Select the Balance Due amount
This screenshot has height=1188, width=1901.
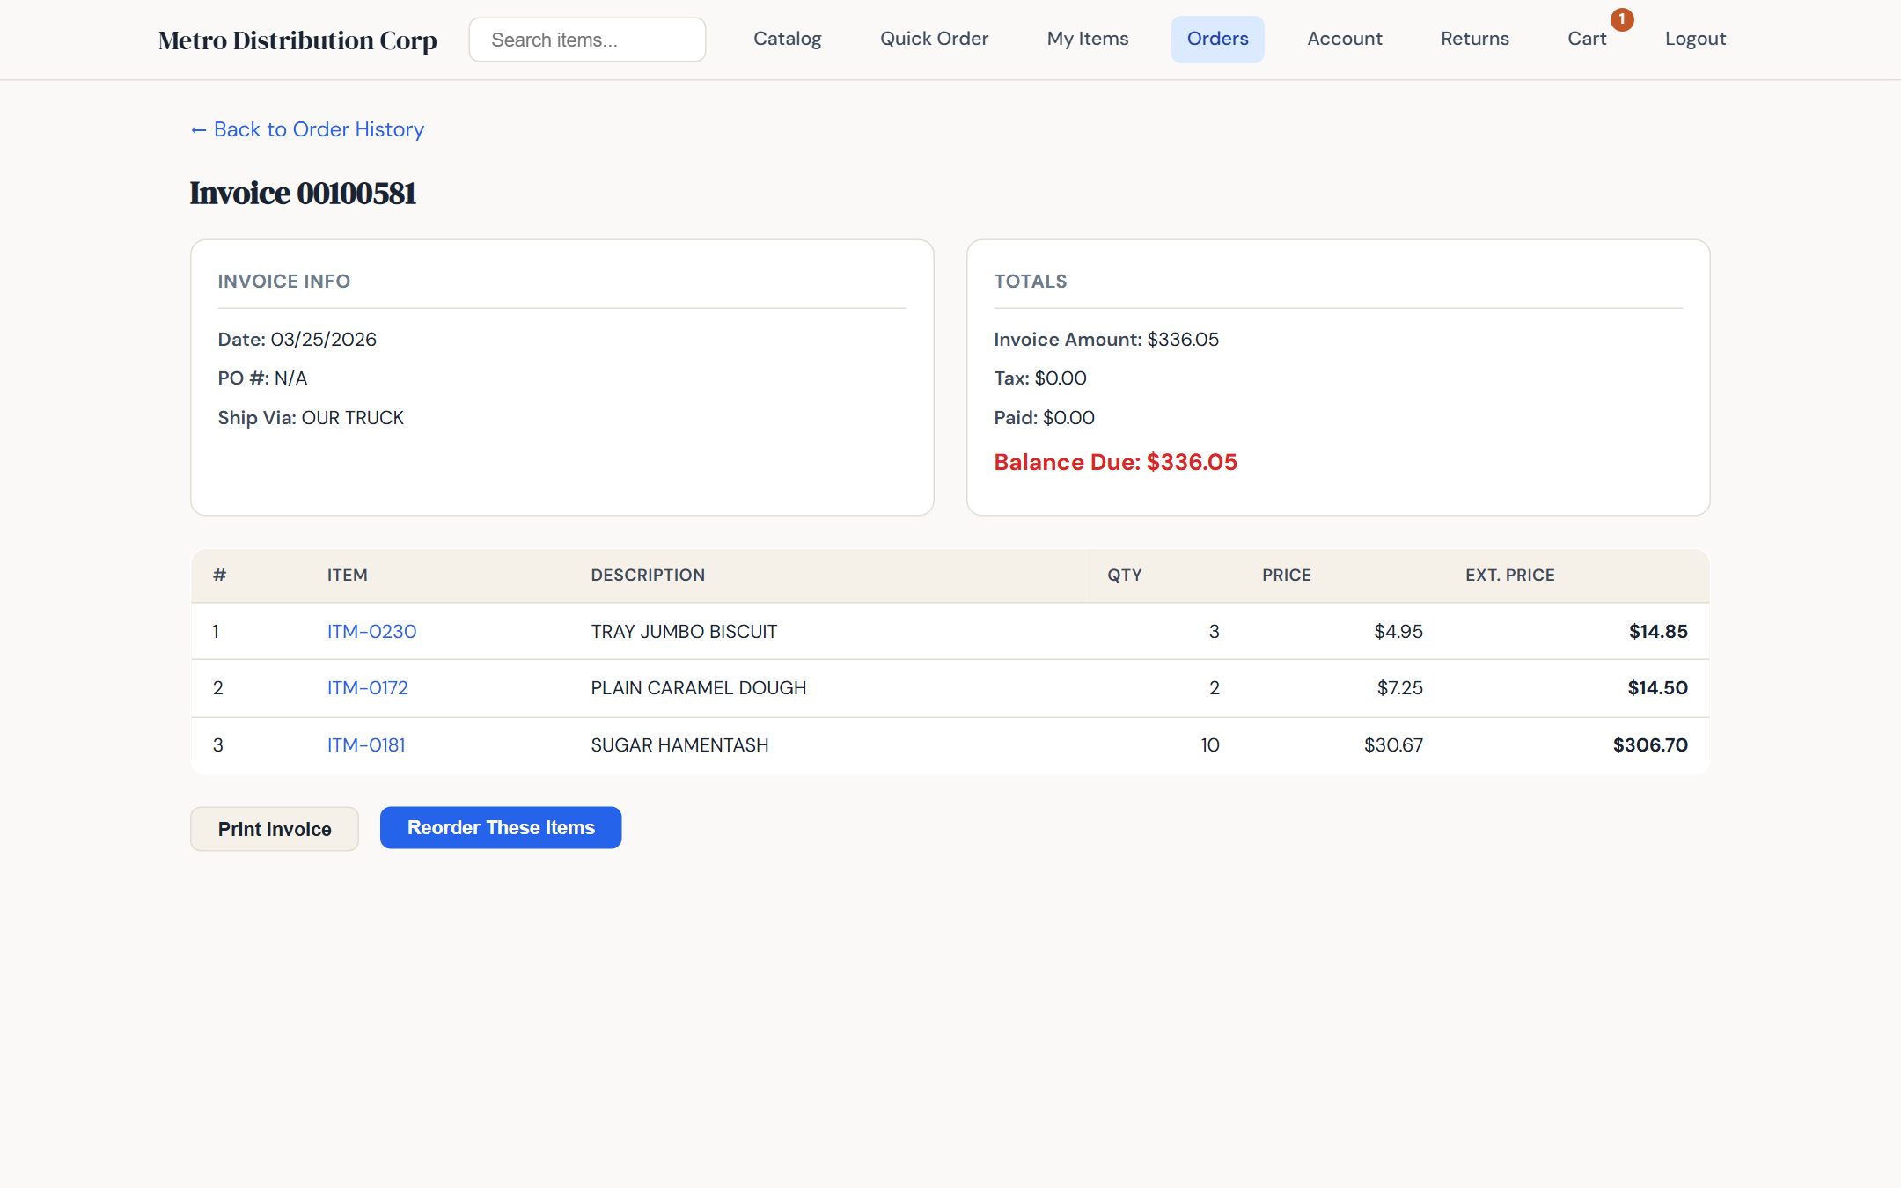coord(1115,461)
